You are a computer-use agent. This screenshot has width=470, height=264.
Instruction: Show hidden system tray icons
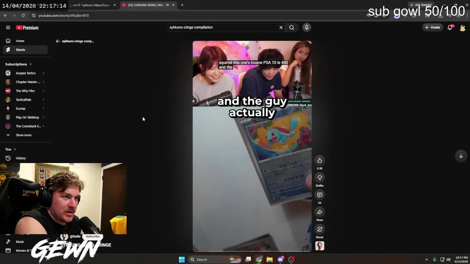426,260
